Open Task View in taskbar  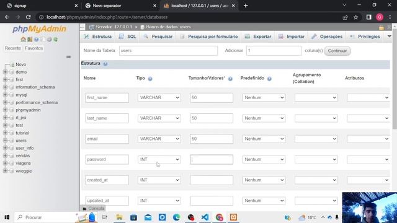pyautogui.click(x=105, y=217)
